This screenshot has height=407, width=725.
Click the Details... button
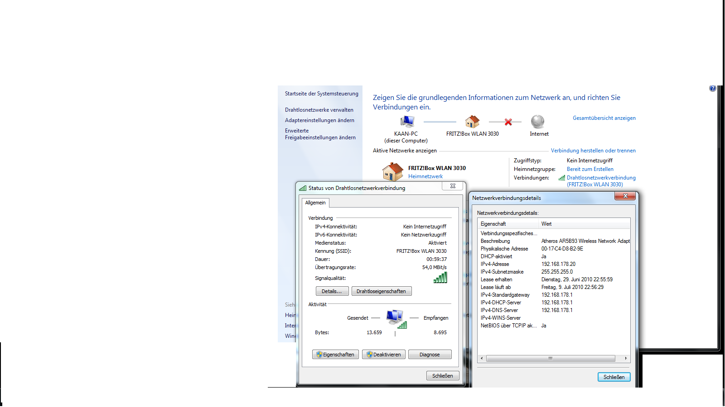coord(332,291)
